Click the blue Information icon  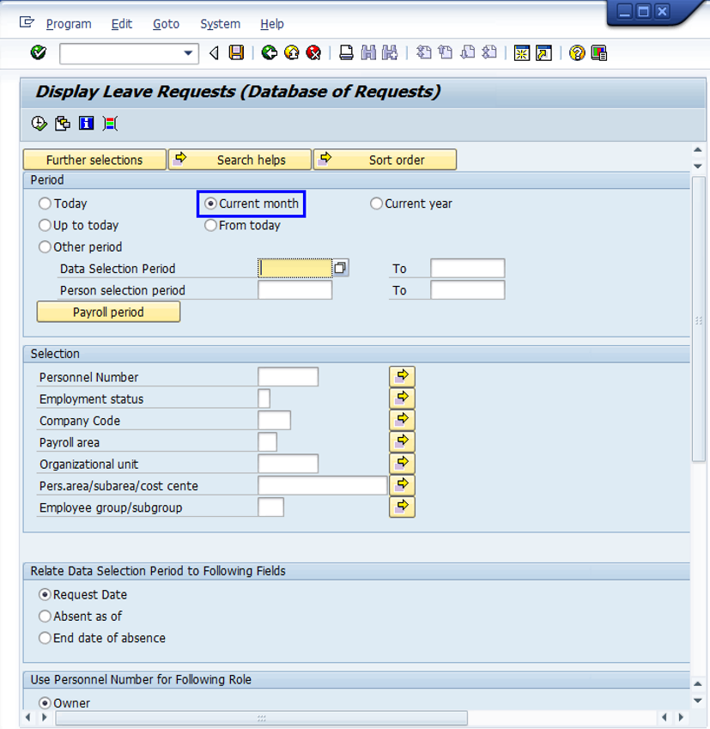click(x=86, y=124)
